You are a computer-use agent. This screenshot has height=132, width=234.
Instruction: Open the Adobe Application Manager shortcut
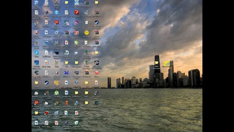point(56,23)
